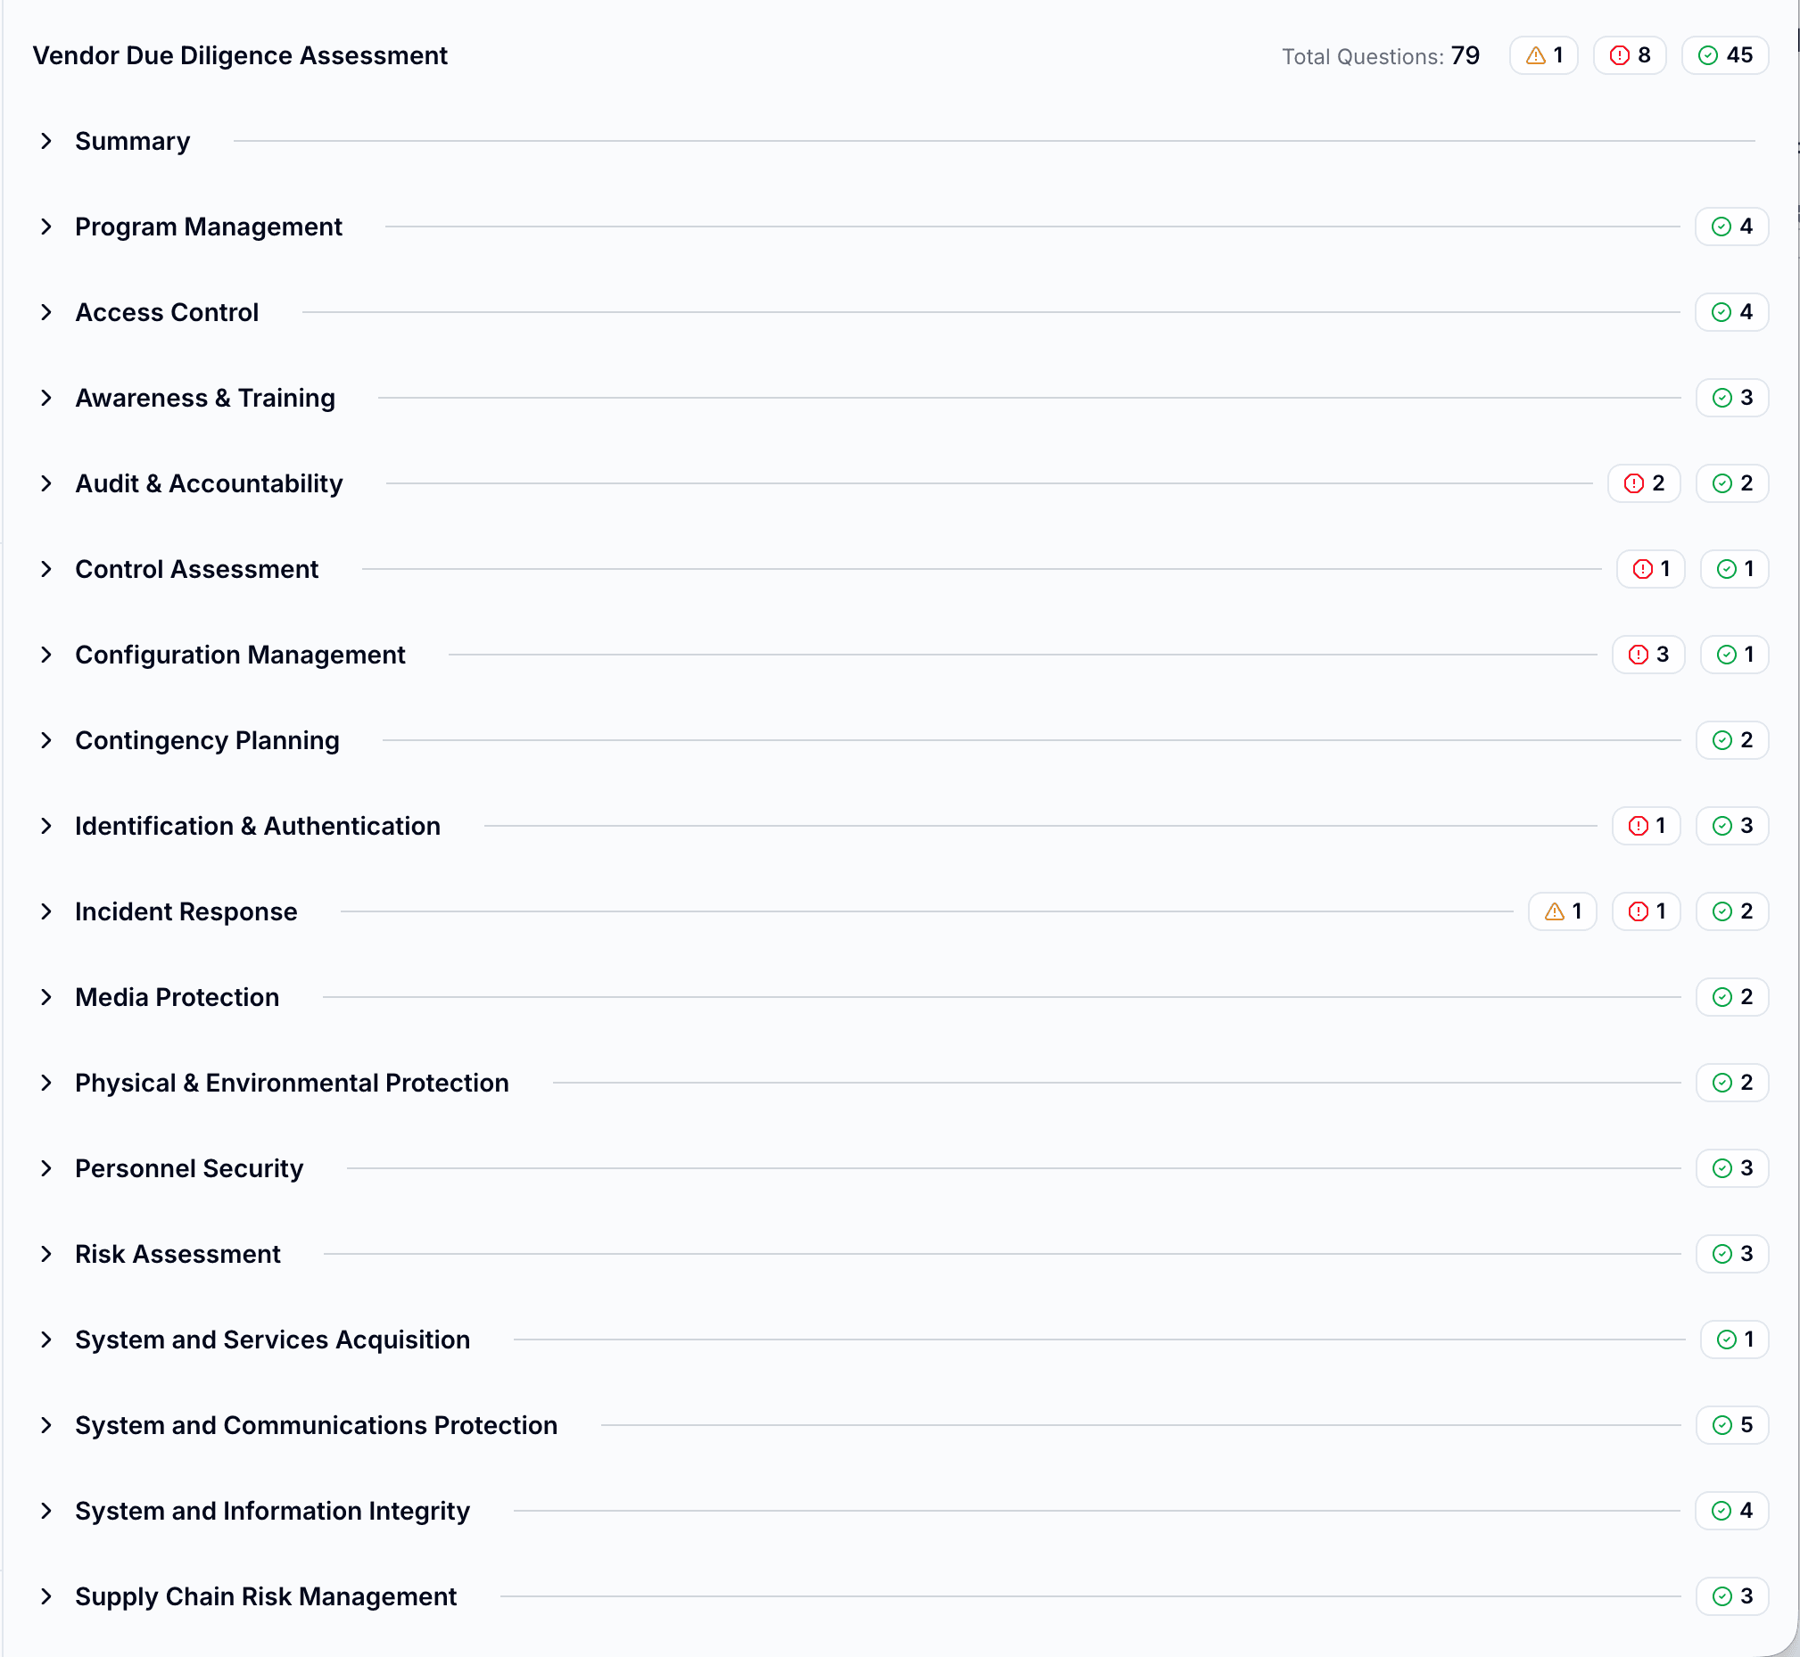Expand the Media Protection section chevron
Screen dimensions: 1800x1657
point(46,997)
